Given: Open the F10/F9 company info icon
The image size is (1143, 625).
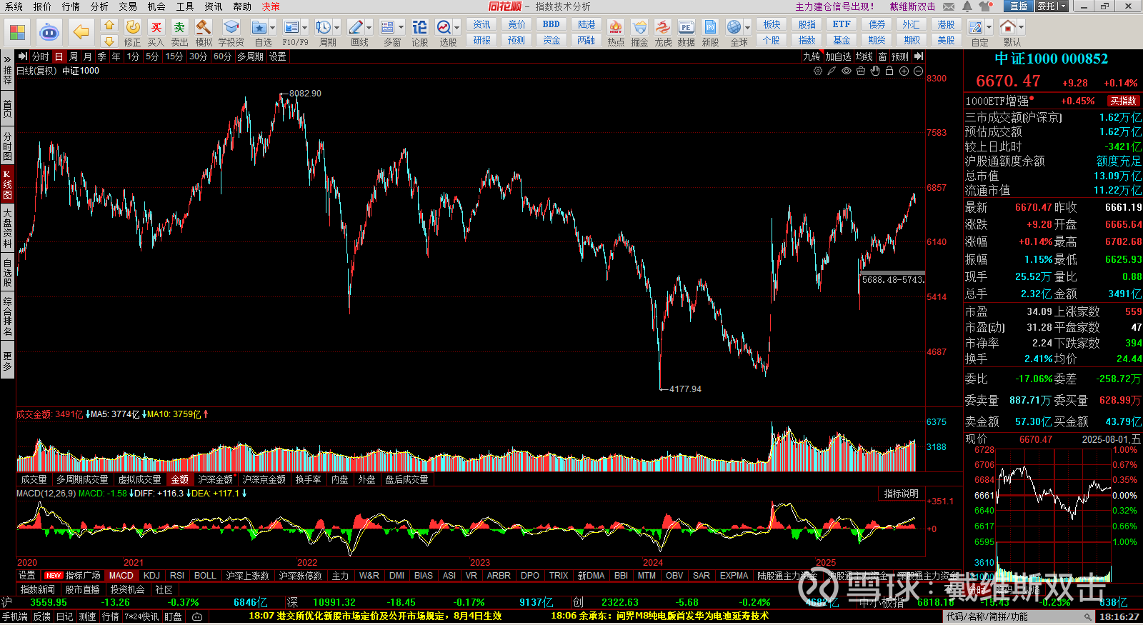Looking at the screenshot, I should pyautogui.click(x=291, y=27).
